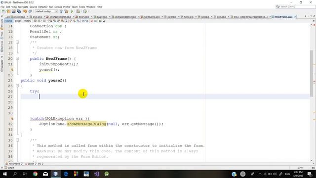
Task: Open the Projects side panel tab
Action: pyautogui.click(x=2, y=24)
